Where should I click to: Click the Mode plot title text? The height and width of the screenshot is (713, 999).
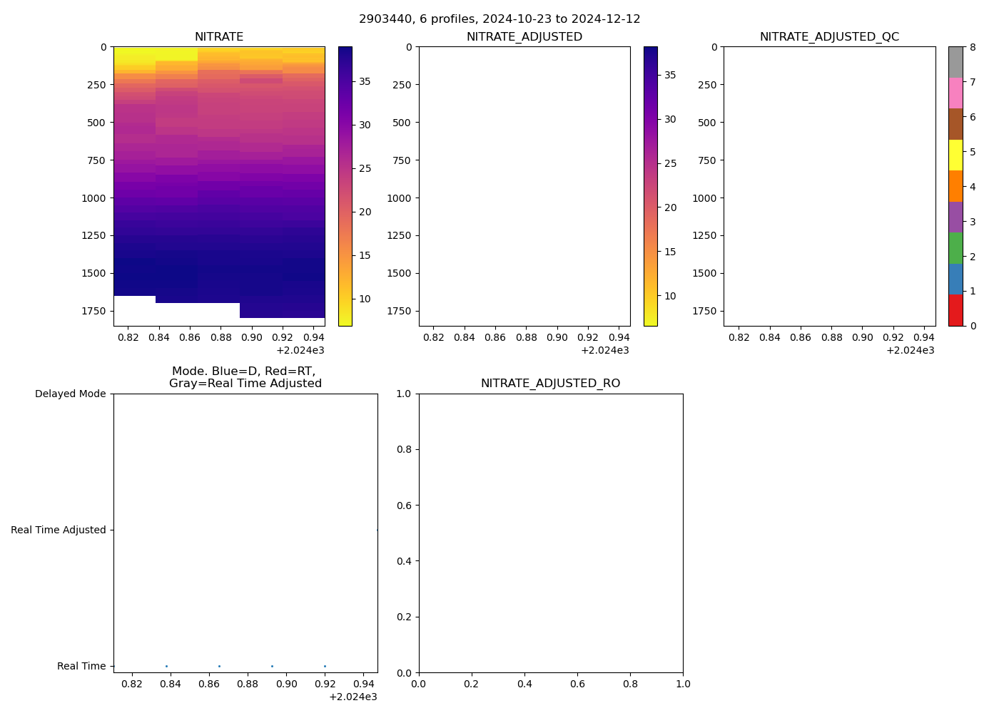click(245, 377)
